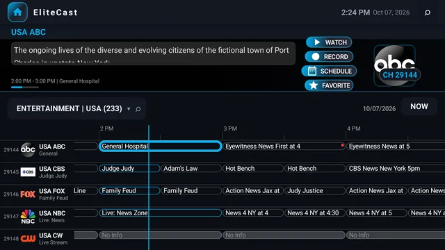Select Eyewitness News First at 4
This screenshot has width=445, height=250.
pos(284,147)
